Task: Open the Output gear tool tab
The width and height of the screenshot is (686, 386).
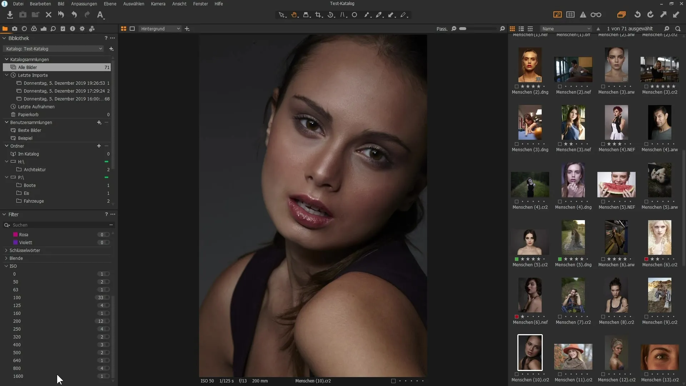Action: tap(82, 29)
